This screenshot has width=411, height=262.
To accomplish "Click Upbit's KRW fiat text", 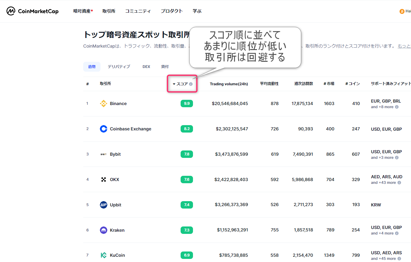I will coord(376,205).
